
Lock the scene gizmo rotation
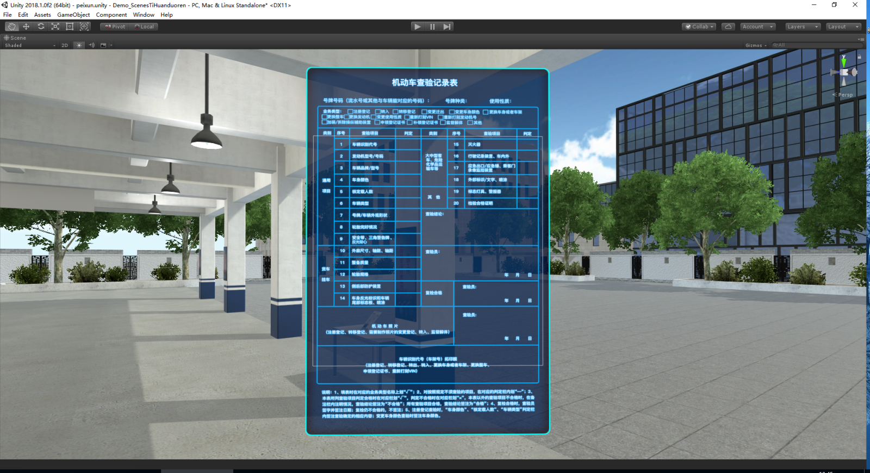[859, 57]
